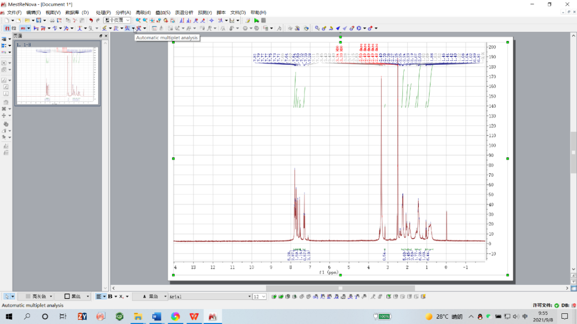Viewport: 577px width, 324px height.
Task: Open the 分析(A) menu
Action: click(x=123, y=12)
